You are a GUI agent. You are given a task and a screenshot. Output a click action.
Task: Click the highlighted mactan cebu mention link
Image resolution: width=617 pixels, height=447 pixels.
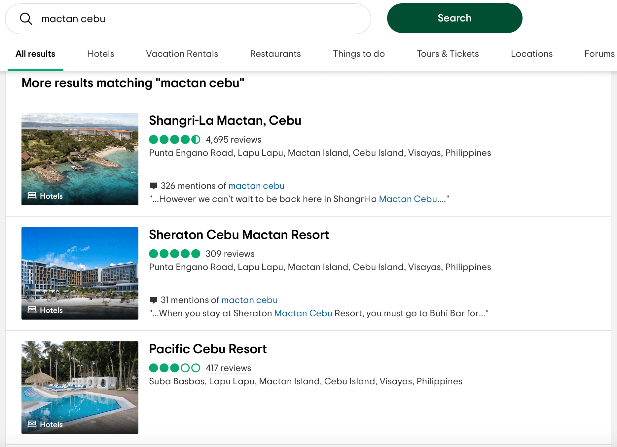pyautogui.click(x=256, y=186)
